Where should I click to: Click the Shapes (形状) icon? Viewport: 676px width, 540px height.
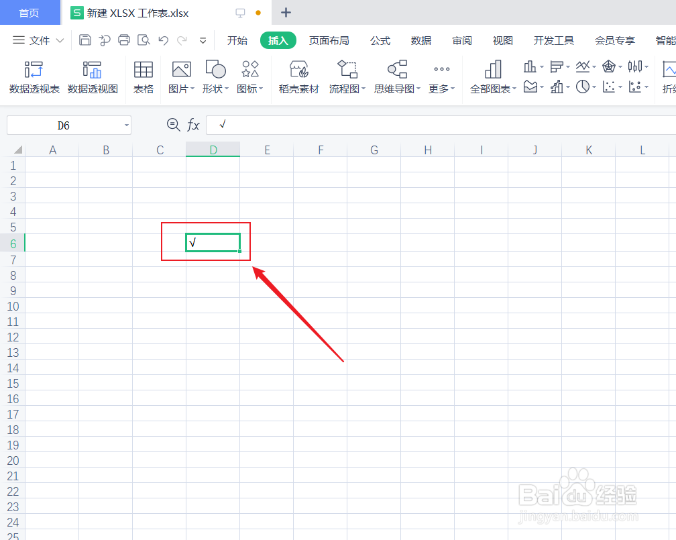coord(215,69)
